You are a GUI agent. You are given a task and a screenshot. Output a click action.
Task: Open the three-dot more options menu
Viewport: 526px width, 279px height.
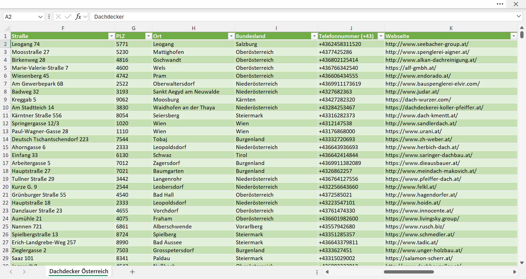[500, 4]
